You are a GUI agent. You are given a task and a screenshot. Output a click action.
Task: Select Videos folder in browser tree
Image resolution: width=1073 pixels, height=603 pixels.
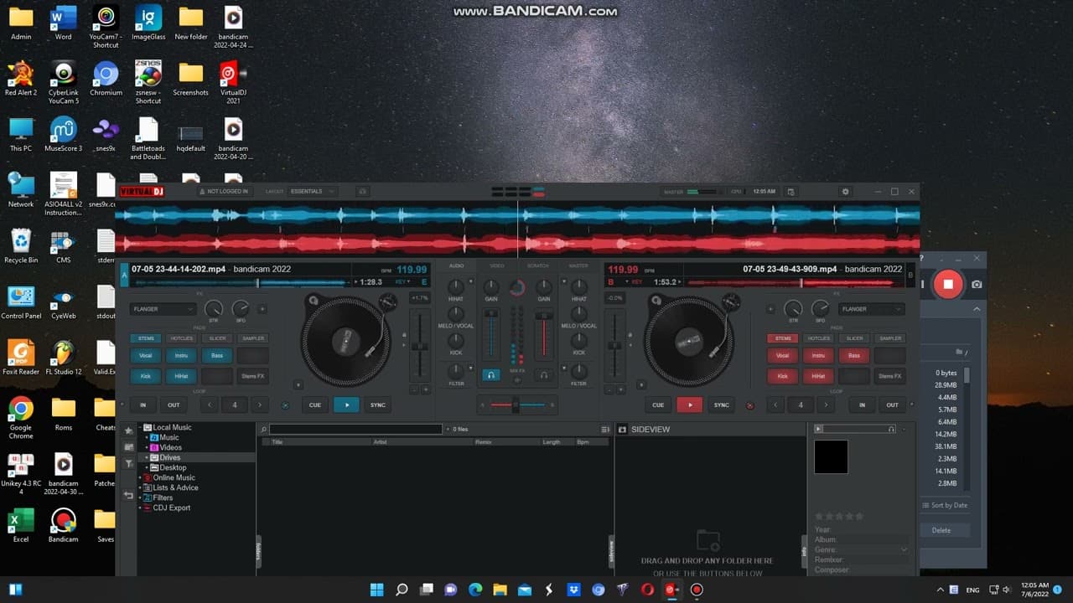(171, 448)
